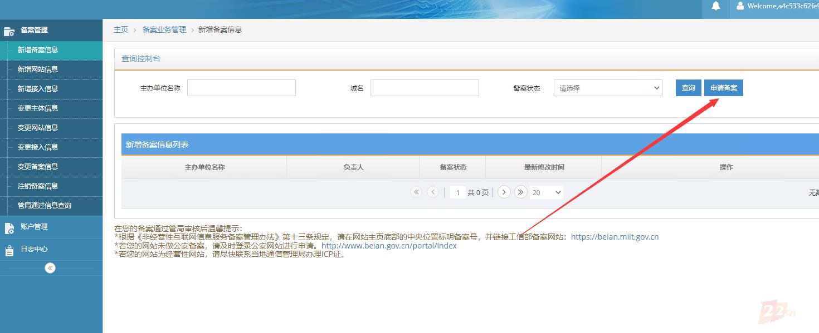The image size is (819, 333).
Task: Click the 申请备案 button
Action: (723, 87)
